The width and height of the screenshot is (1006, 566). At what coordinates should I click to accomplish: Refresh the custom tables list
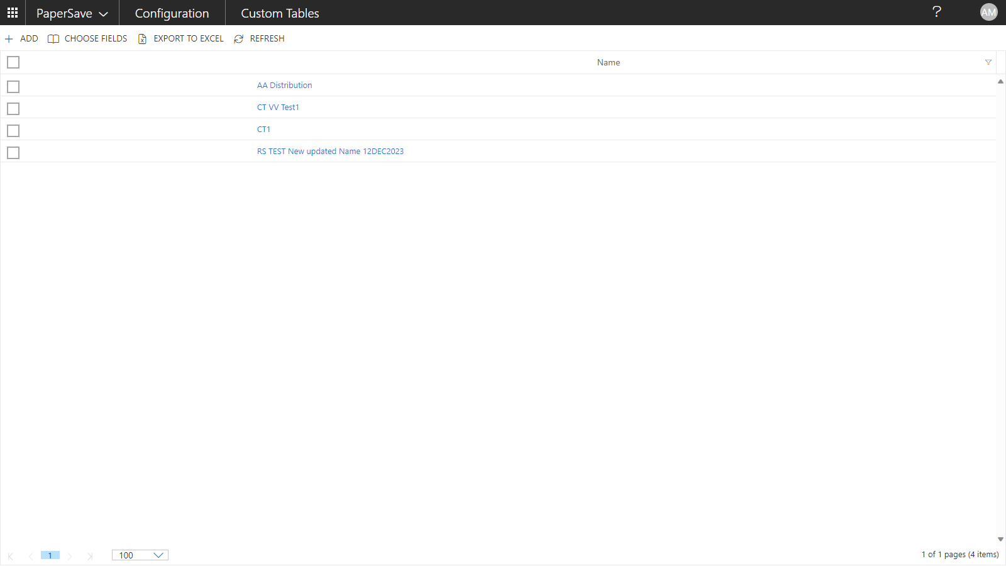[x=259, y=39]
